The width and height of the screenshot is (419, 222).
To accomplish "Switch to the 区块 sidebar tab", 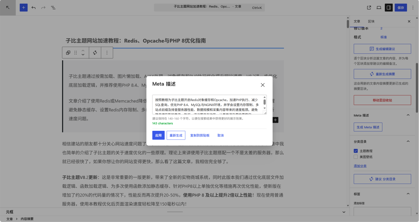I will pyautogui.click(x=371, y=21).
